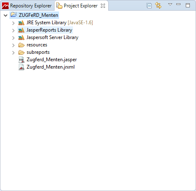This screenshot has width=196, height=191.
Task: Open the View Menu dropdown triangle
Action: pos(170,5)
